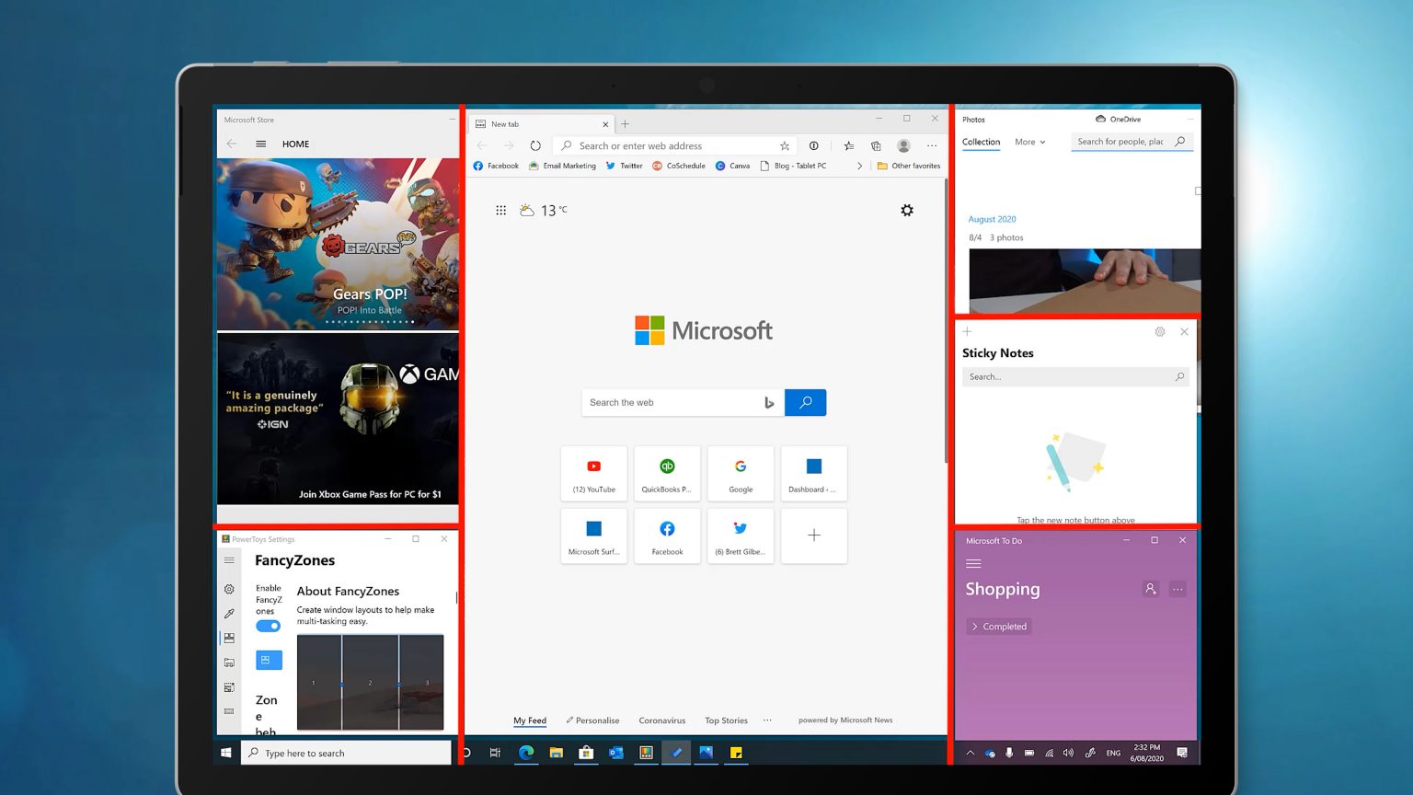The image size is (1413, 795).
Task: Click the taskbar Task View icon
Action: pos(495,753)
